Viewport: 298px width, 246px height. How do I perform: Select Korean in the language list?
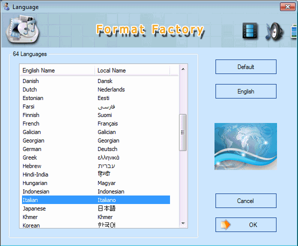(31, 225)
